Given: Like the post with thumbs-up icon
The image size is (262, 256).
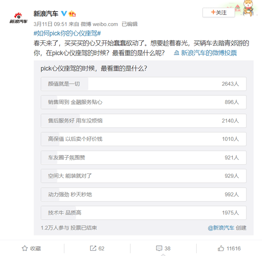Looking at the screenshot, I should pos(221,248).
